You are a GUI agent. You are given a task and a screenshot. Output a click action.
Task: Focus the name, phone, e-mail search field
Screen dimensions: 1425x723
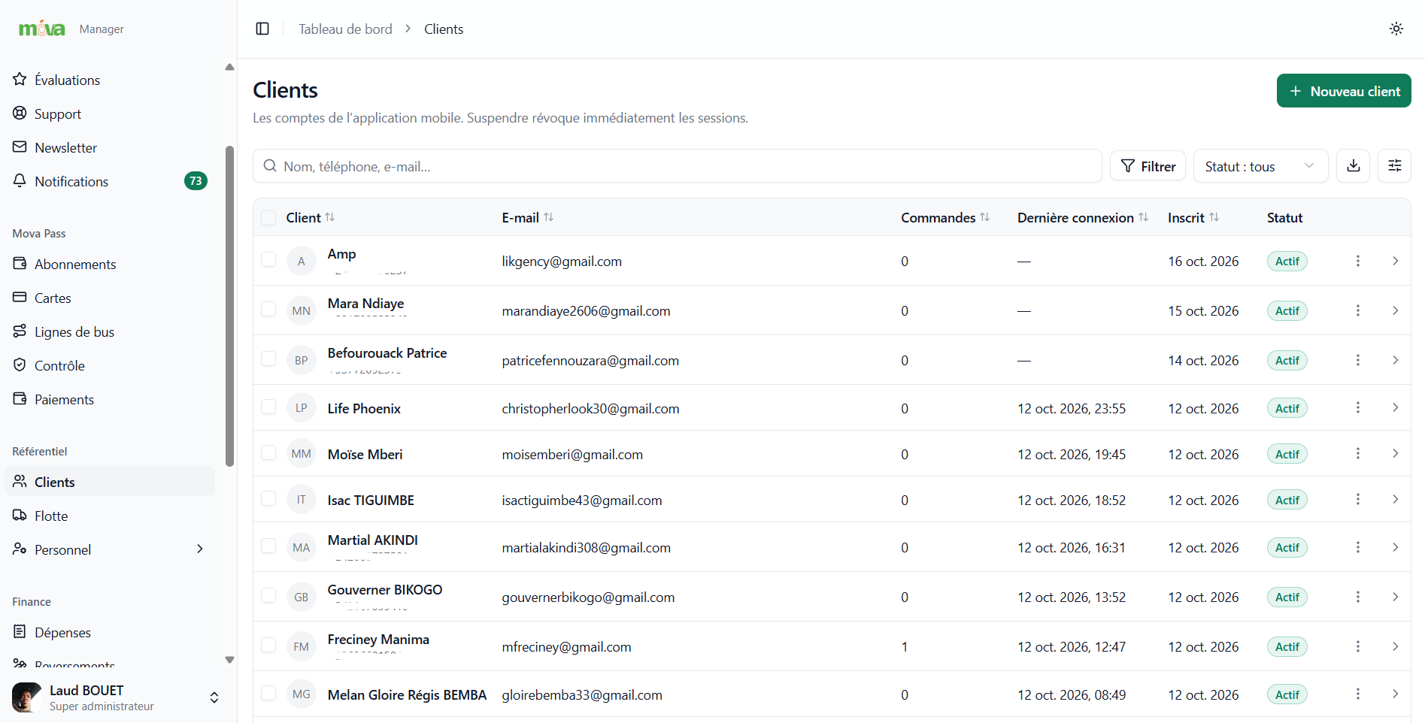click(x=678, y=166)
